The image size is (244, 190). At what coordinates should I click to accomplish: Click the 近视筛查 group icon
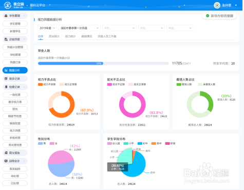[6, 40]
